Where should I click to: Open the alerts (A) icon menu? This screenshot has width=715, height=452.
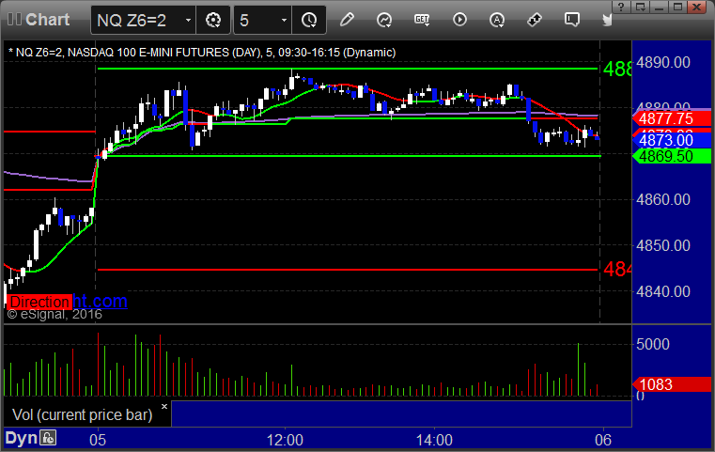pos(497,20)
